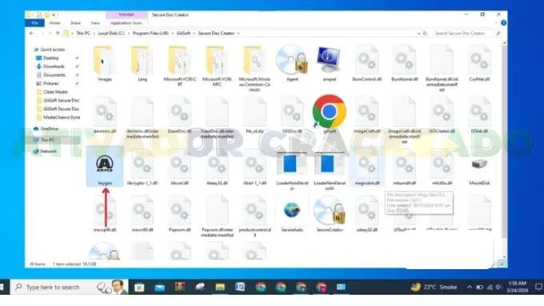The height and width of the screenshot is (306, 544).
Task: Navigate to Program Files (x86) breadcrumb
Action: click(x=150, y=34)
